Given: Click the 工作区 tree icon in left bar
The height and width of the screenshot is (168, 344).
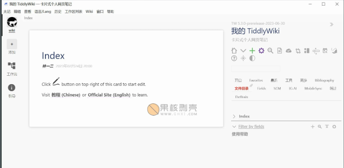Looking at the screenshot, I should pyautogui.click(x=11, y=65).
